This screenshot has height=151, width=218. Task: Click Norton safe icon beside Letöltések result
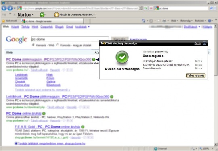(112, 97)
